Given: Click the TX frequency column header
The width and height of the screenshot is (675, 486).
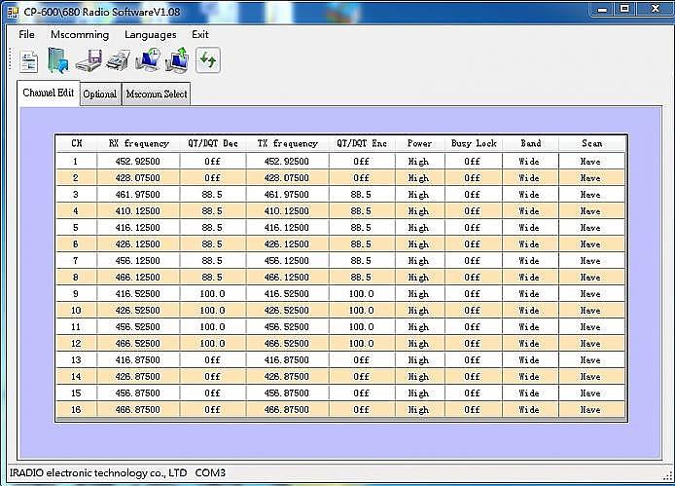Looking at the screenshot, I should point(288,143).
